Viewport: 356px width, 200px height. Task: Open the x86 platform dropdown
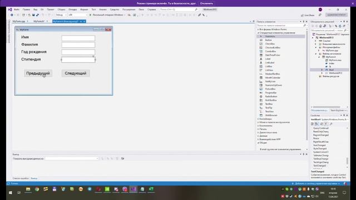78,15
